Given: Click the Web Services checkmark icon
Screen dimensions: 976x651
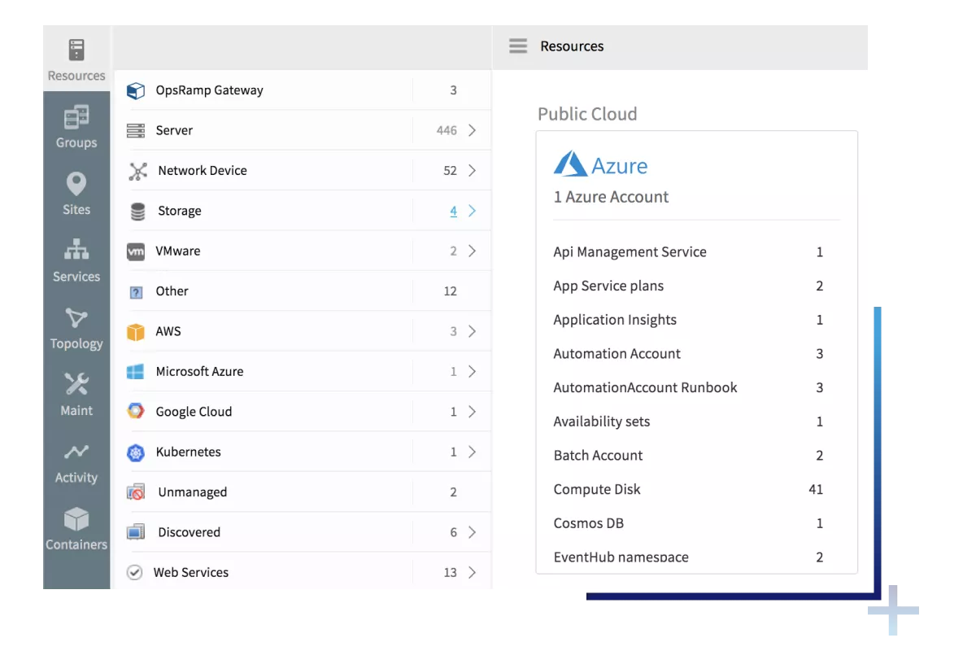Looking at the screenshot, I should [135, 573].
